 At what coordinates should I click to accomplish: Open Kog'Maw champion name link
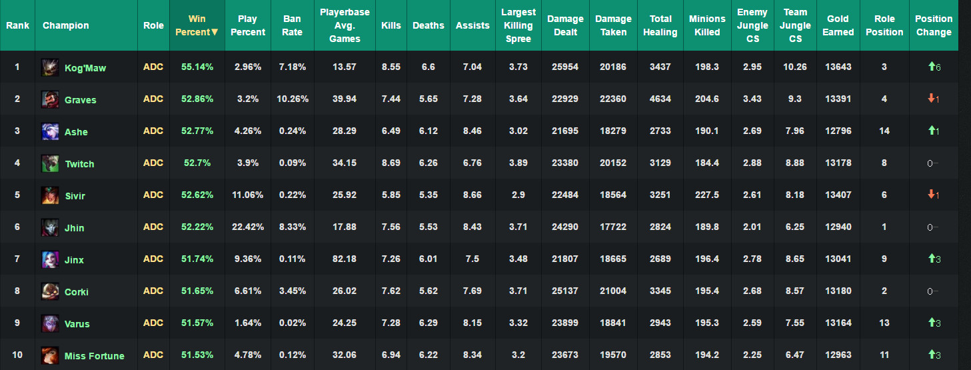(x=85, y=68)
